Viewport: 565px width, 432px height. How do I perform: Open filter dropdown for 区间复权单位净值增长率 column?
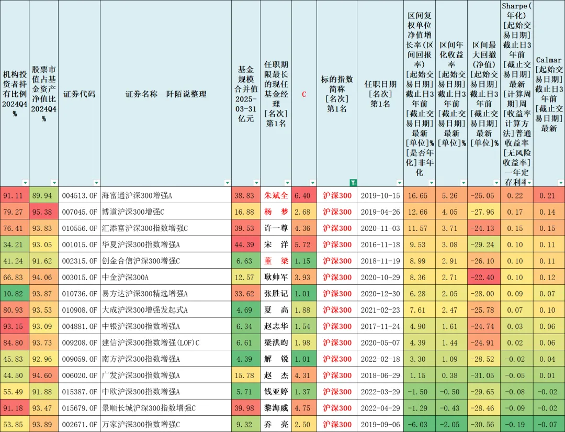431,183
